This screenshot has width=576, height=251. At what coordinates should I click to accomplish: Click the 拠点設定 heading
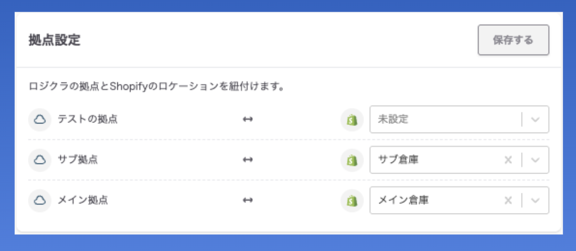point(54,40)
